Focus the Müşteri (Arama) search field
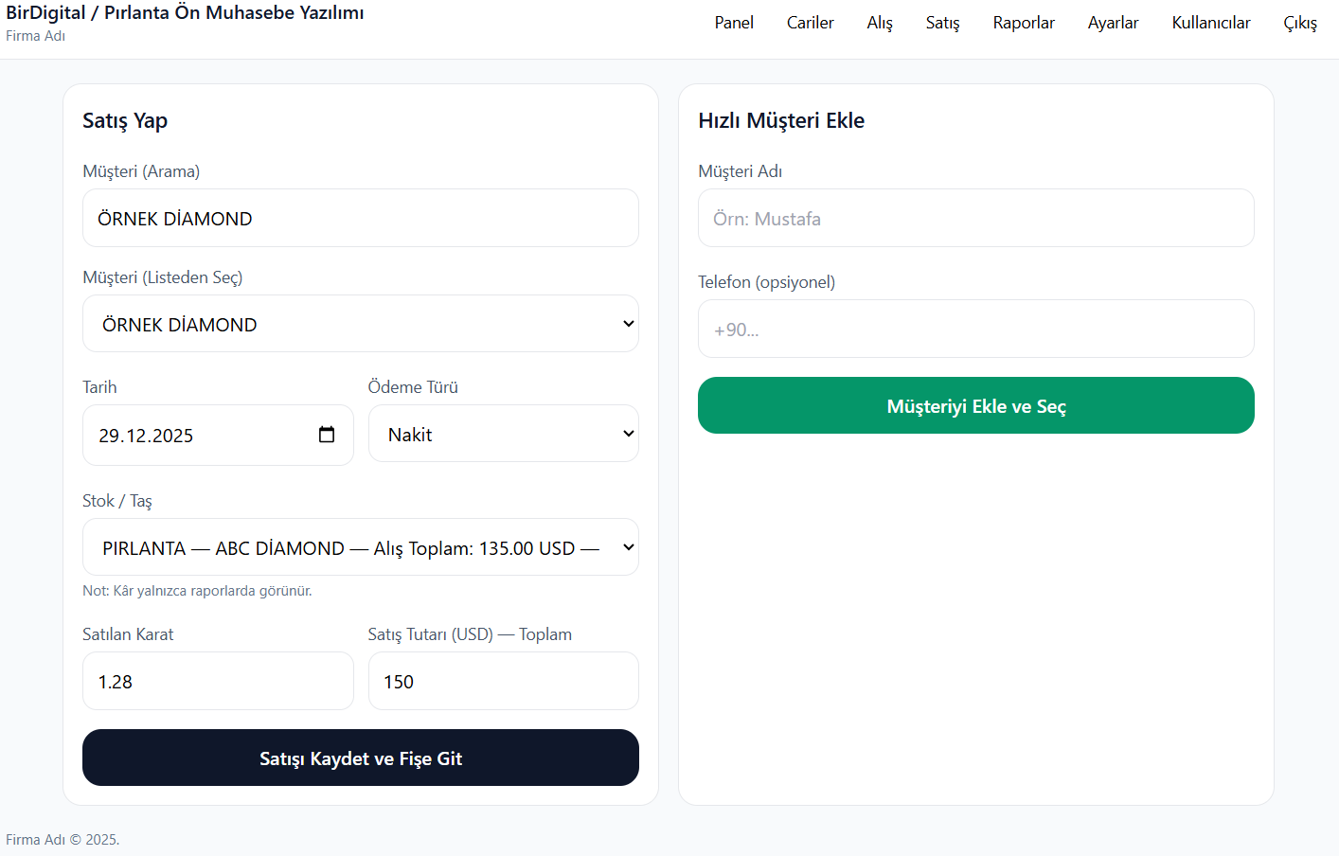The width and height of the screenshot is (1339, 856). click(x=360, y=218)
